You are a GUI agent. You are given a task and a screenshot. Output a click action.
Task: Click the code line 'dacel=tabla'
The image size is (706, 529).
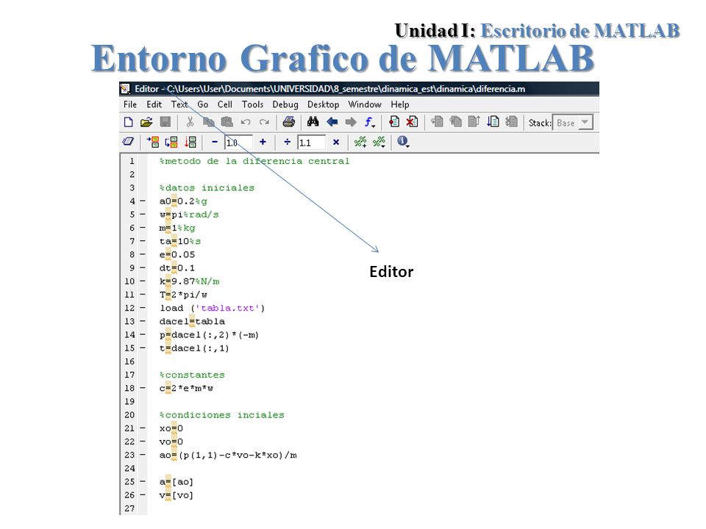point(192,321)
